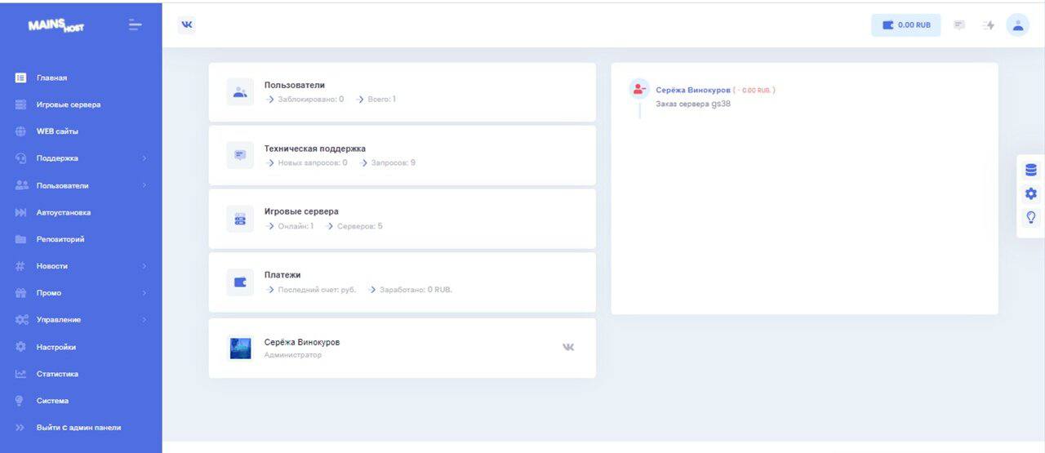Open the gear settings icon on right
Image resolution: width=1045 pixels, height=453 pixels.
click(x=1030, y=193)
